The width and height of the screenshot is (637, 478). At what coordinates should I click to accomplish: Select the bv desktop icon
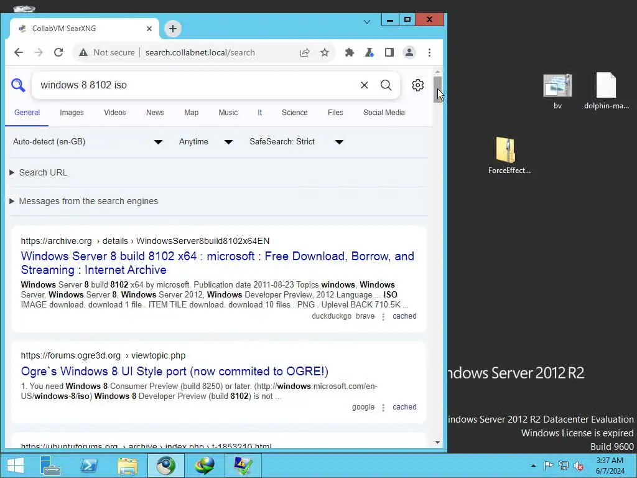tap(558, 91)
